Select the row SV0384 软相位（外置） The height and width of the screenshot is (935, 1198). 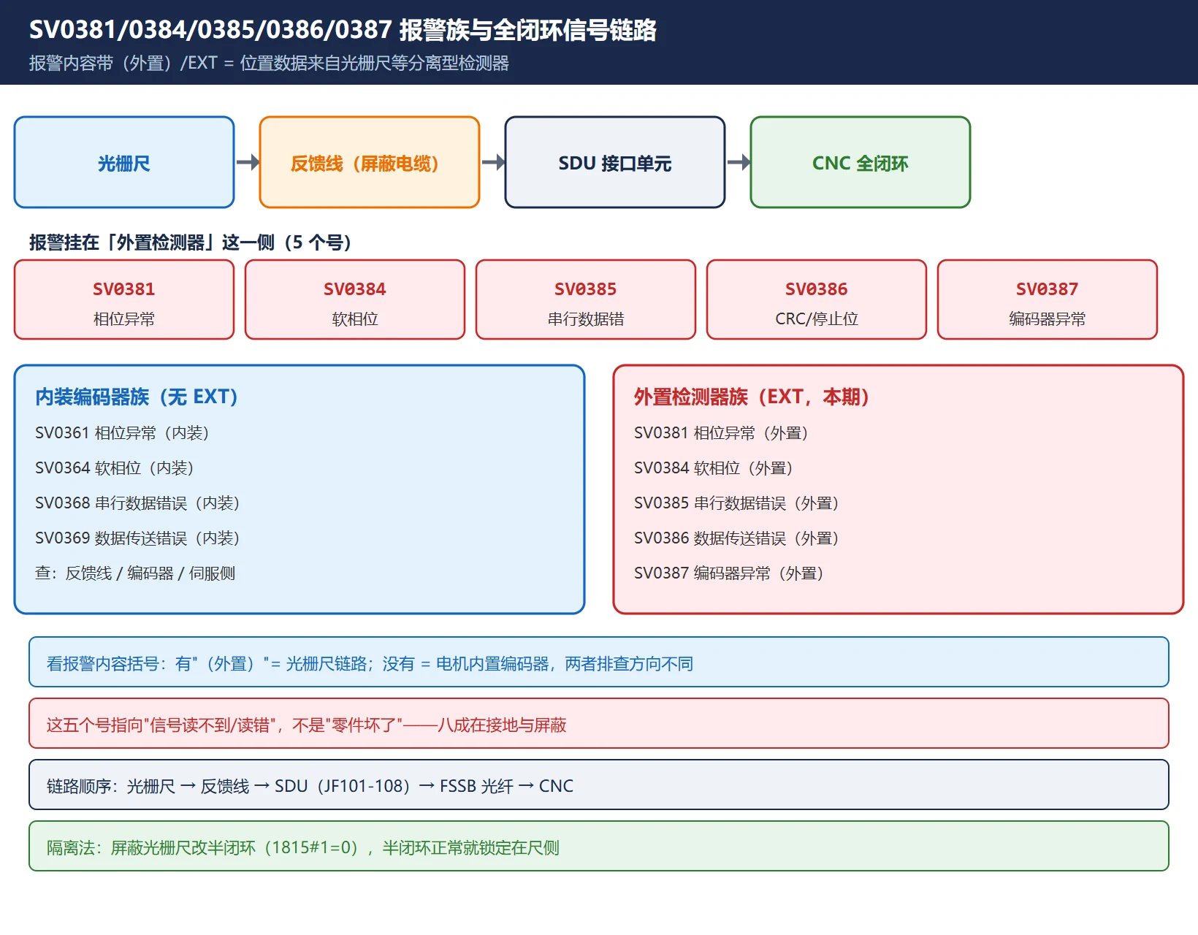(714, 468)
